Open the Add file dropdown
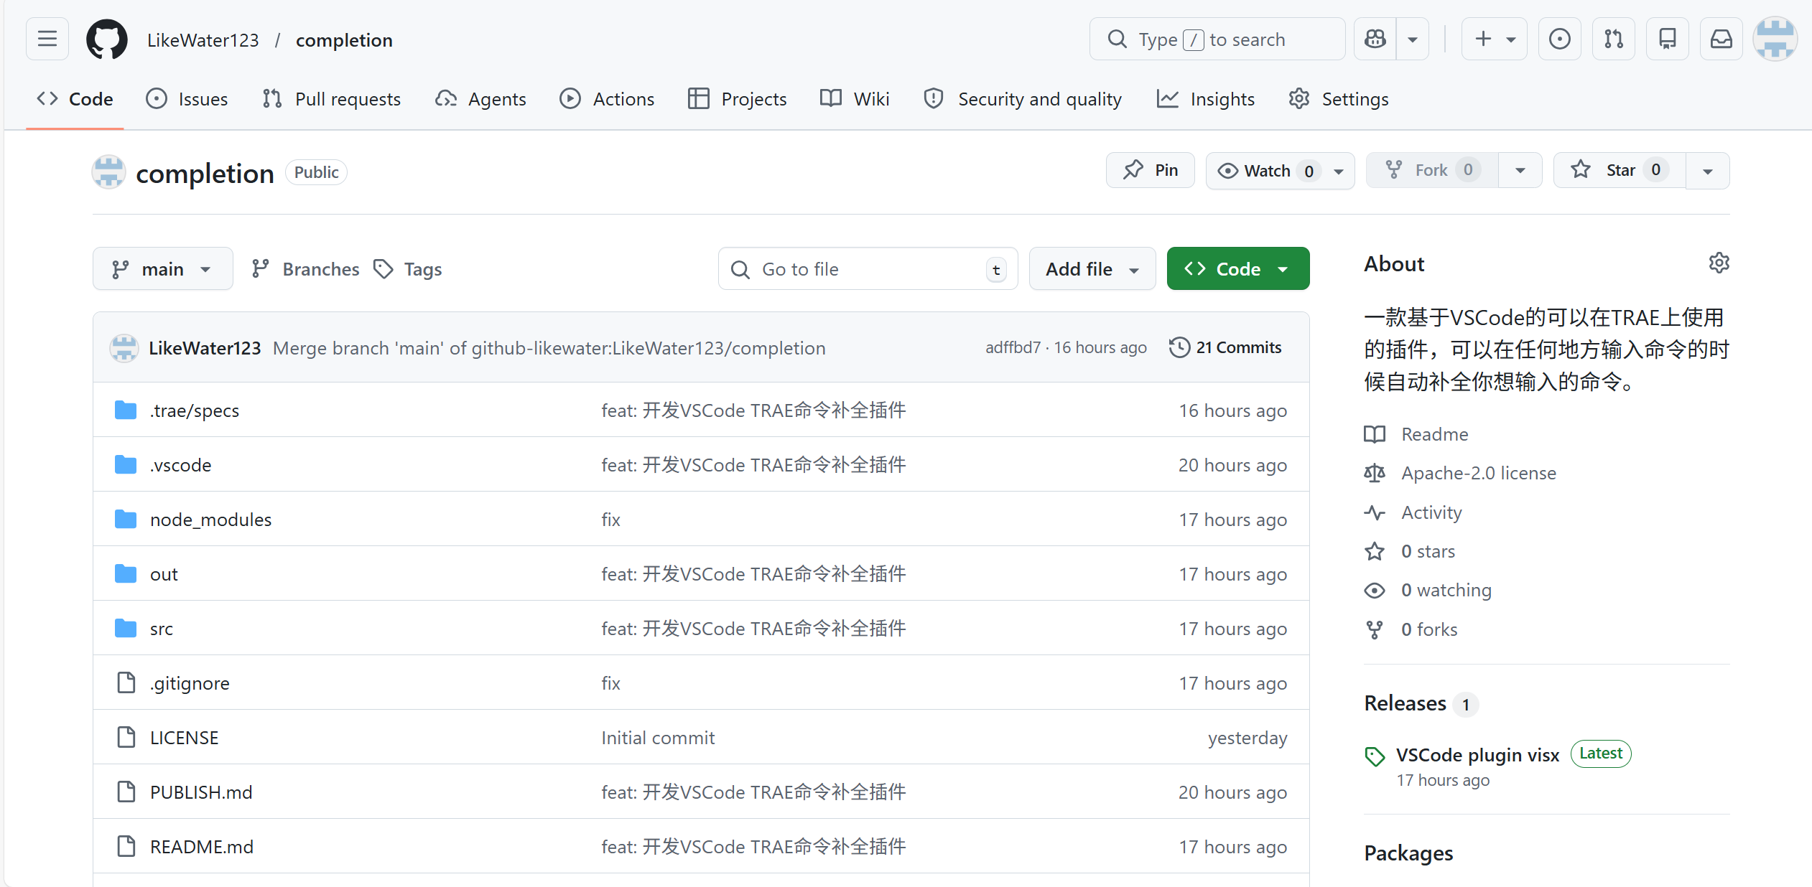The image size is (1812, 887). tap(1092, 269)
